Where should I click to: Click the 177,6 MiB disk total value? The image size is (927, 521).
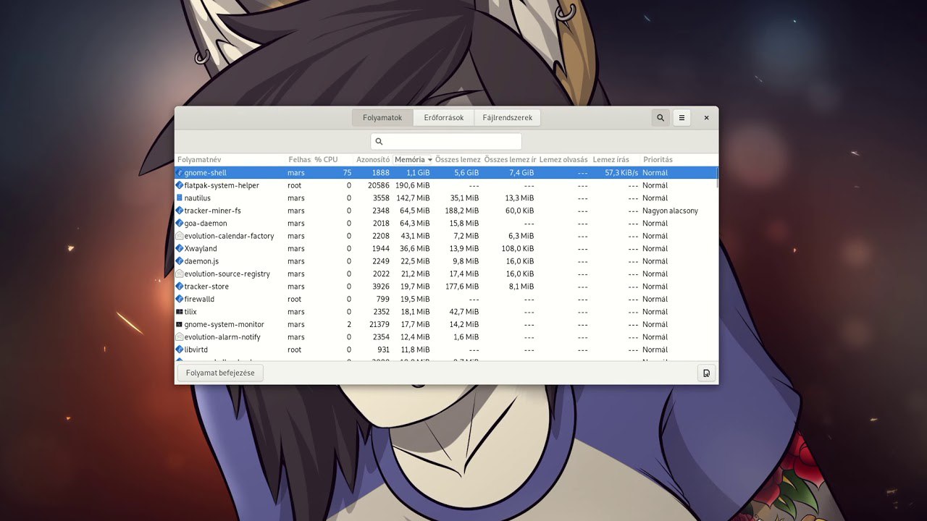461,287
